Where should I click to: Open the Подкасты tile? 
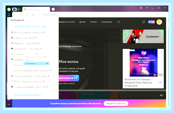point(93,95)
